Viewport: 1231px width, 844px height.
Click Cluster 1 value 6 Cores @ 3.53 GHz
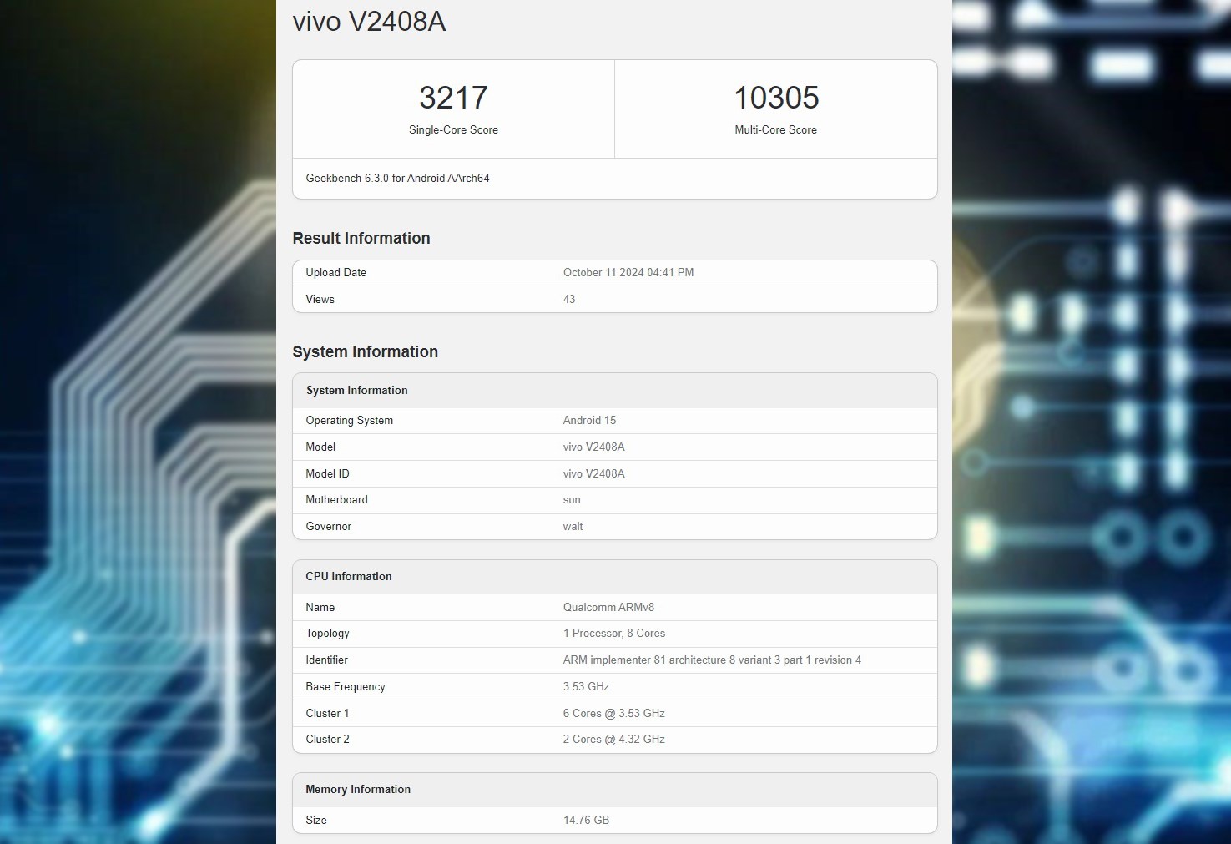(x=613, y=714)
